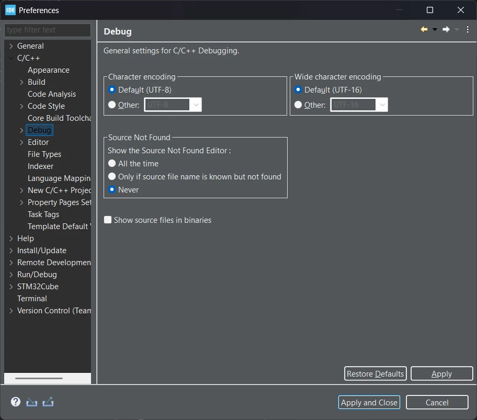The image size is (477, 420).
Task: Click the IDE logo in title bar
Action: pyautogui.click(x=10, y=10)
